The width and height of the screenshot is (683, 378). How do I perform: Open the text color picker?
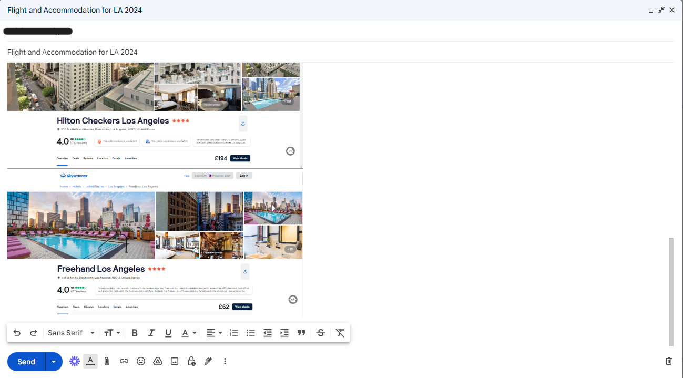click(x=189, y=333)
